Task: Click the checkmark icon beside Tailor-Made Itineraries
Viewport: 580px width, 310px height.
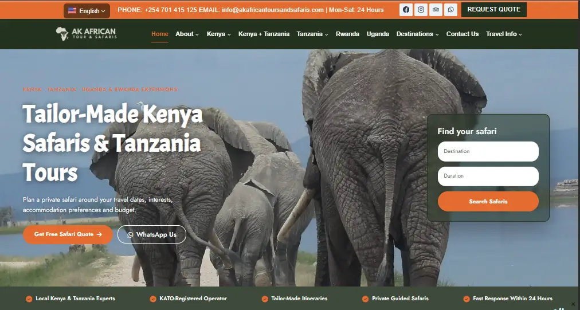Action: click(264, 299)
